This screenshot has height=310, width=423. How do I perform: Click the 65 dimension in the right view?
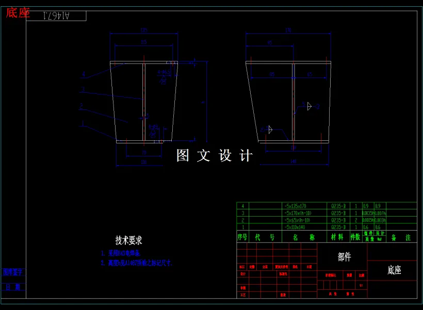point(310,74)
